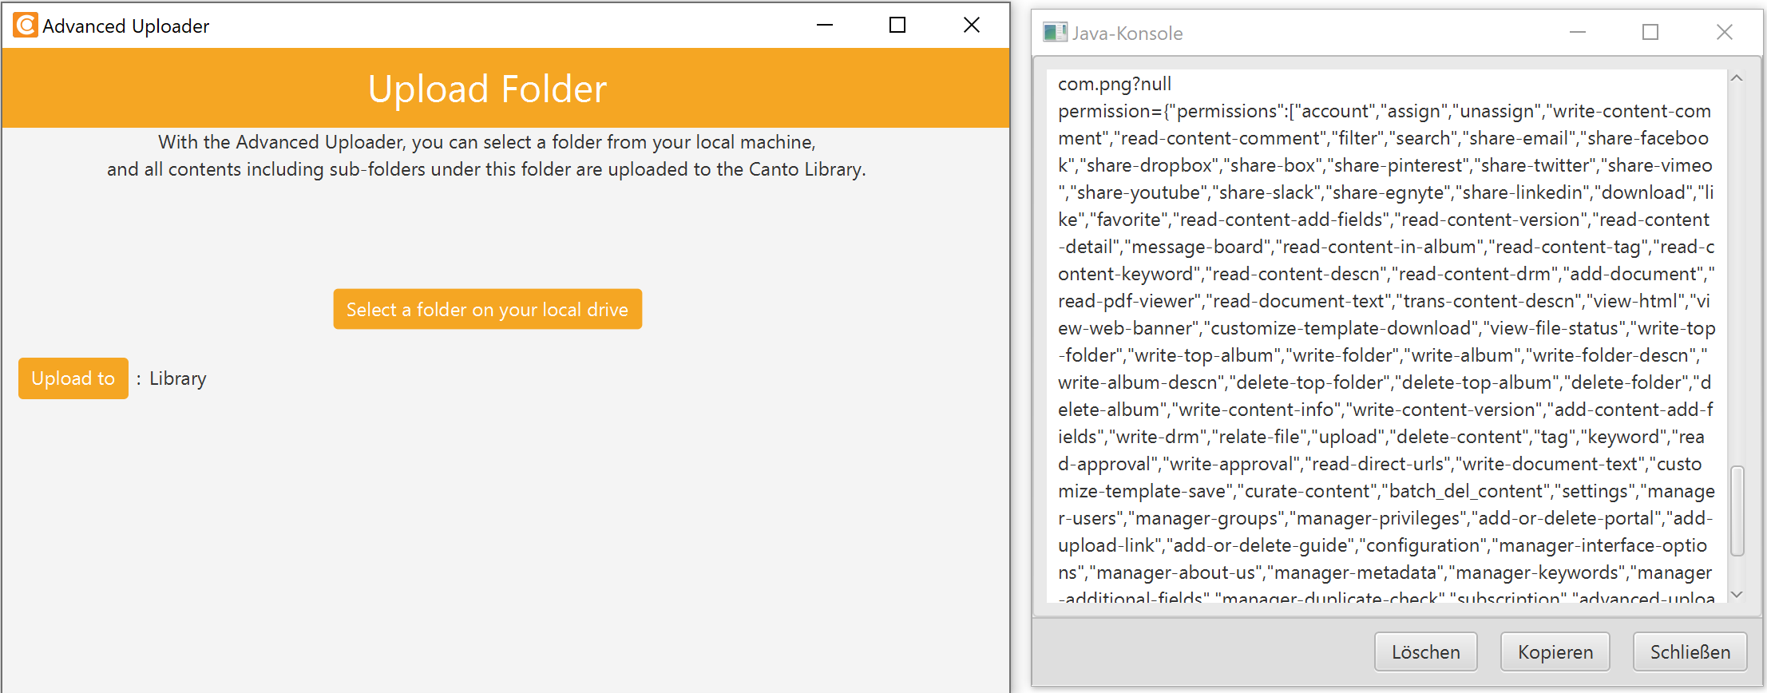Click the Java console scroll-down arrow
Screen dimensions: 1767x693
coord(1737,594)
